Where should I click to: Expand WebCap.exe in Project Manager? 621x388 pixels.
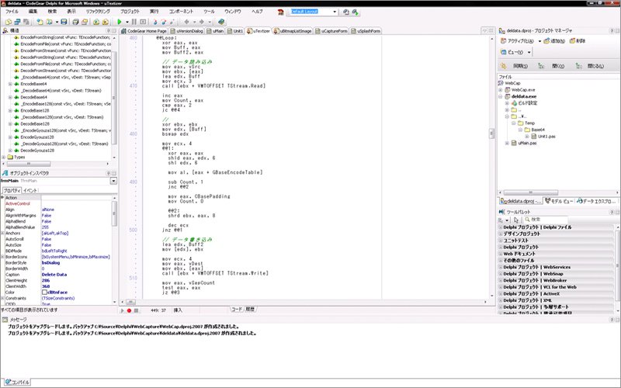pyautogui.click(x=501, y=90)
